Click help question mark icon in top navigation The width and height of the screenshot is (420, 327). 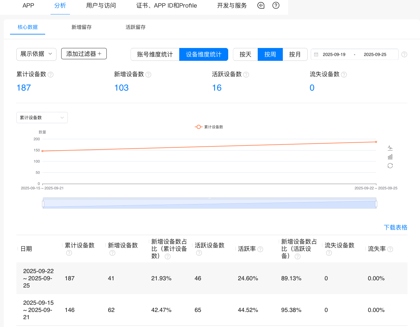[x=276, y=5]
